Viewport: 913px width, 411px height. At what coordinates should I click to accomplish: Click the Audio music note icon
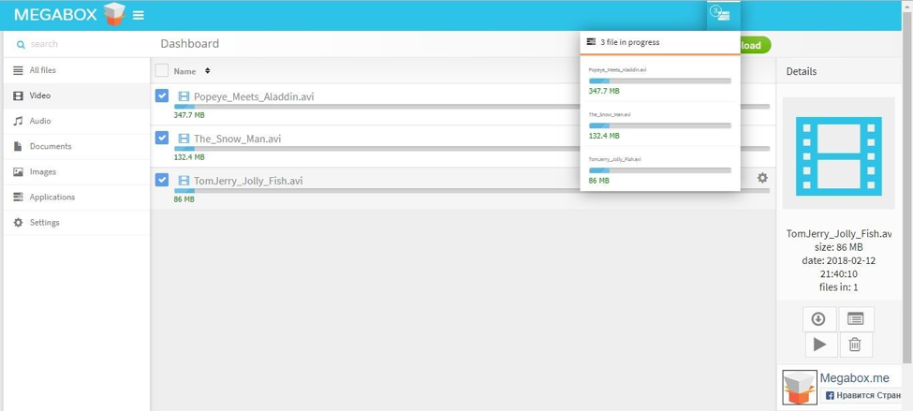coord(18,121)
